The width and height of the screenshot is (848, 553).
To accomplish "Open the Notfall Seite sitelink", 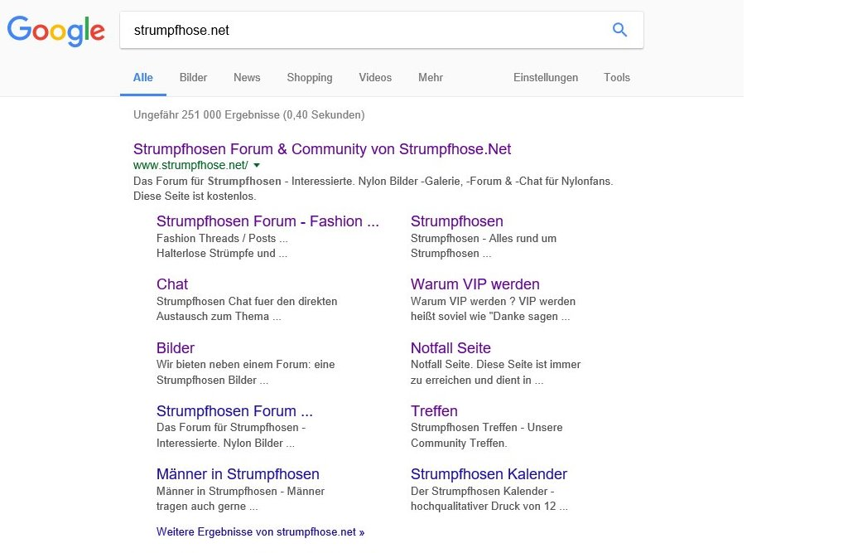I will 450,348.
